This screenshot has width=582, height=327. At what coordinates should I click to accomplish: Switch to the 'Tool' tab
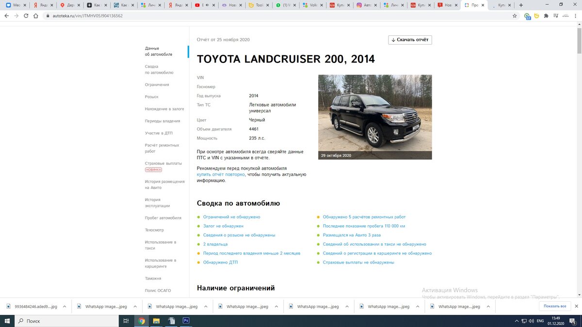[259, 5]
